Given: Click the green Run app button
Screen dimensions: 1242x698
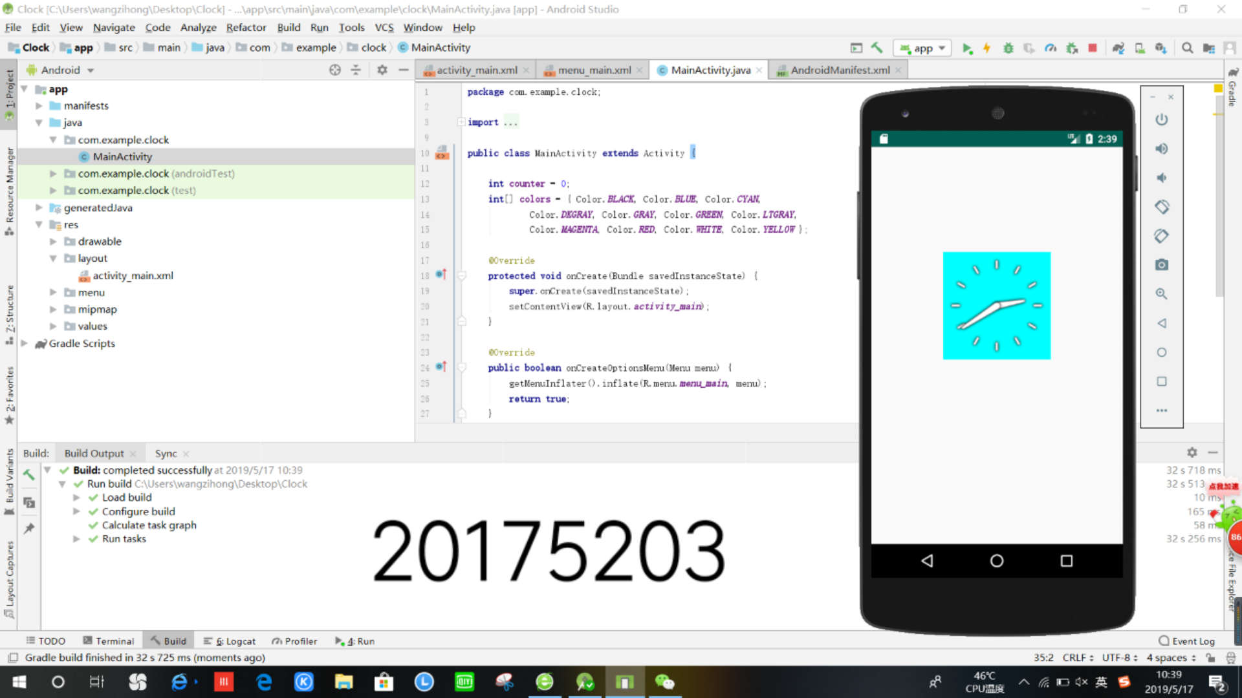Looking at the screenshot, I should pos(966,48).
